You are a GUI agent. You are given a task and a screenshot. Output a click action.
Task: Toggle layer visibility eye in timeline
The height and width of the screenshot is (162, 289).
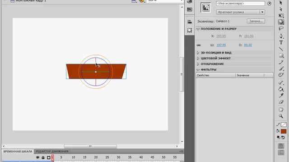point(37,157)
